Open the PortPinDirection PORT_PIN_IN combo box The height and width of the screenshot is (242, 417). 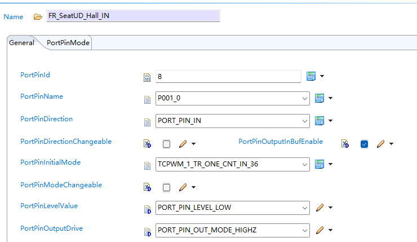(x=232, y=121)
